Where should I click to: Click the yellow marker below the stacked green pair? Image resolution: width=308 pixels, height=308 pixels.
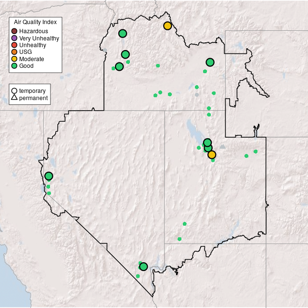coord(212,154)
